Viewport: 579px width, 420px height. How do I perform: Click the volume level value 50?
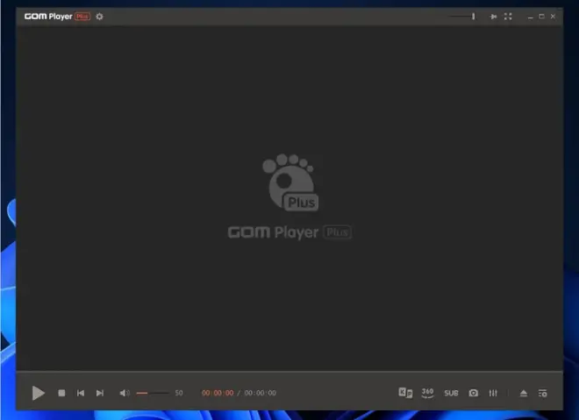click(x=179, y=393)
